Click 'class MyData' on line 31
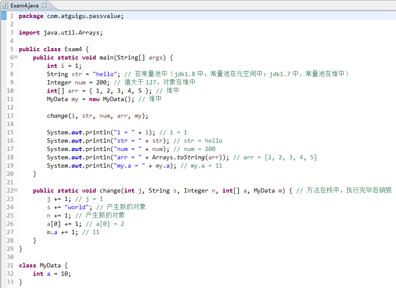The width and height of the screenshot is (396, 288). 40,265
